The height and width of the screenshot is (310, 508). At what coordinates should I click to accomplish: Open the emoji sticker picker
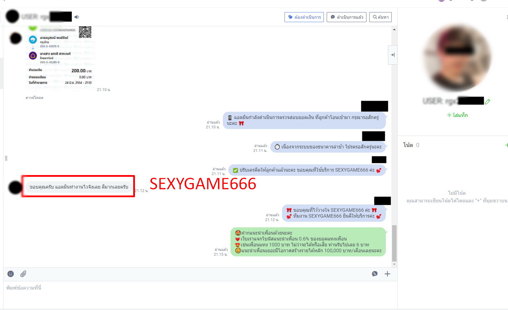(x=11, y=274)
